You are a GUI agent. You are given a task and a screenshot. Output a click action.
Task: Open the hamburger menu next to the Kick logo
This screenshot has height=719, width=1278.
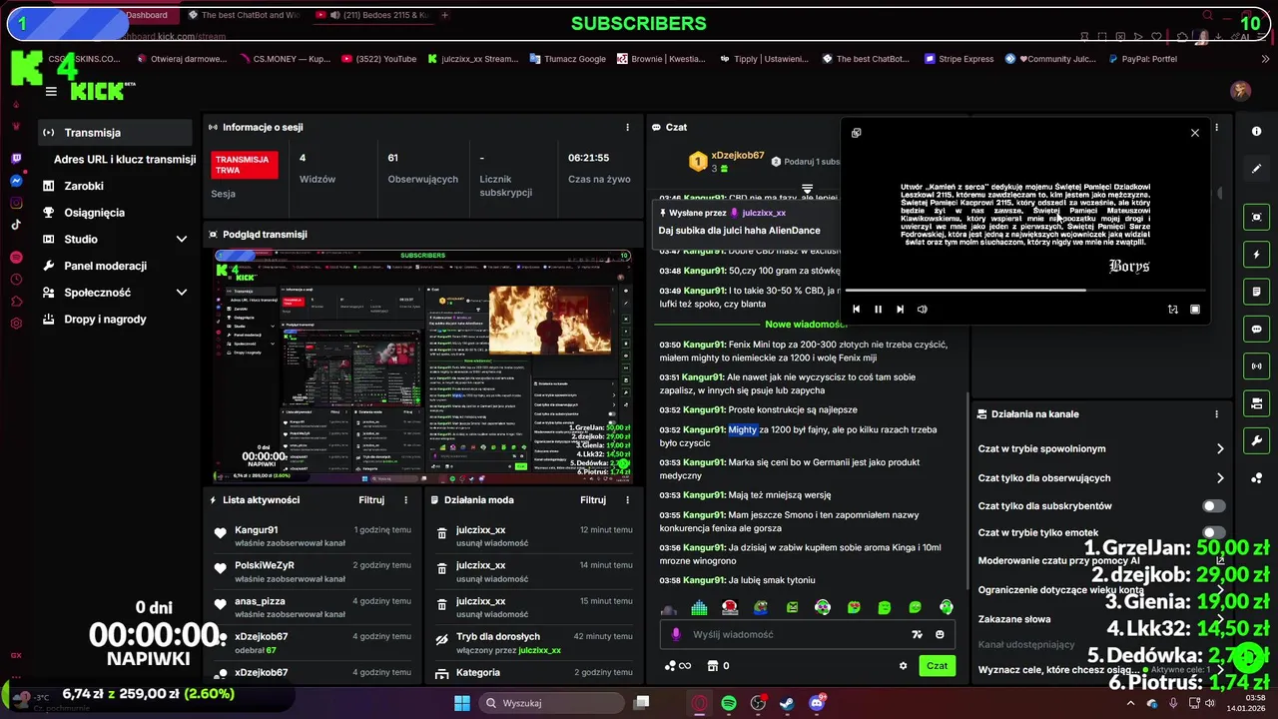point(51,92)
